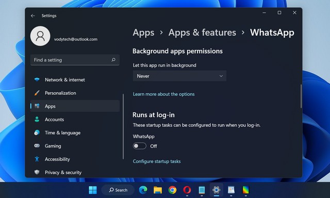
Task: Click the search magnifier in Find a setting
Action: tap(113, 60)
